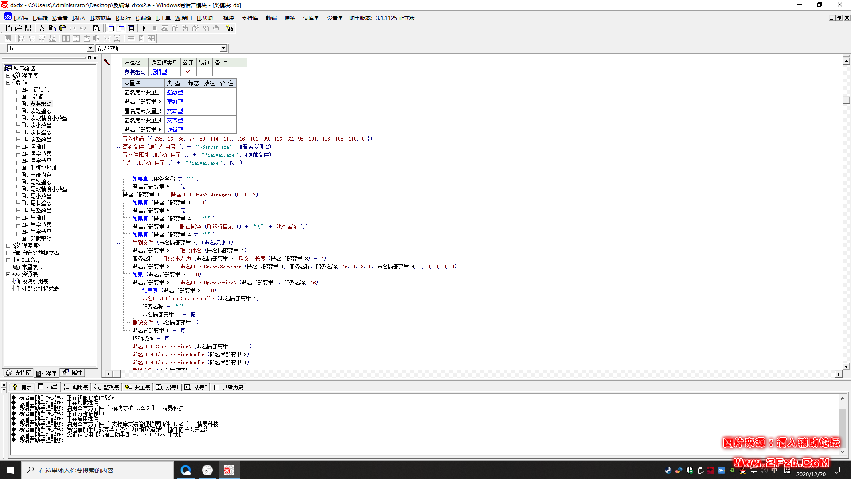Screen dimensions: 851x479
Task: Toggle the 公开 checkmark for 安装驱动
Action: point(188,71)
